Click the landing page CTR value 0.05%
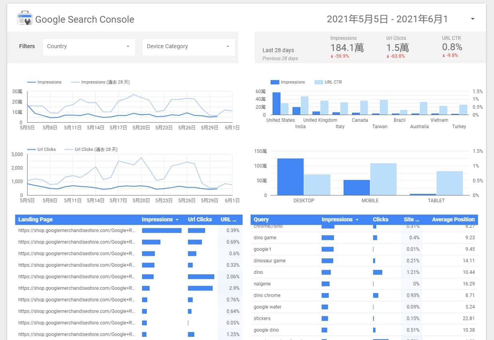This screenshot has width=494, height=340. pyautogui.click(x=233, y=323)
